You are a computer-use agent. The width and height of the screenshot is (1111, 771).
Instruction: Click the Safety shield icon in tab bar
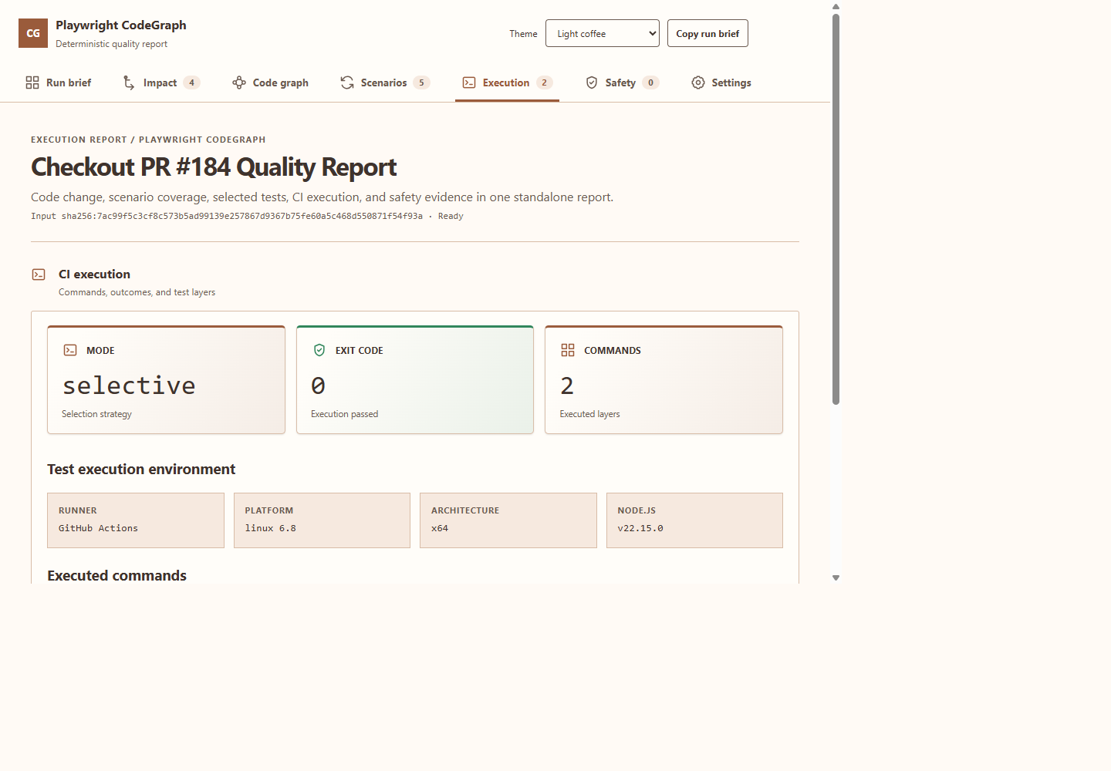pyautogui.click(x=592, y=82)
